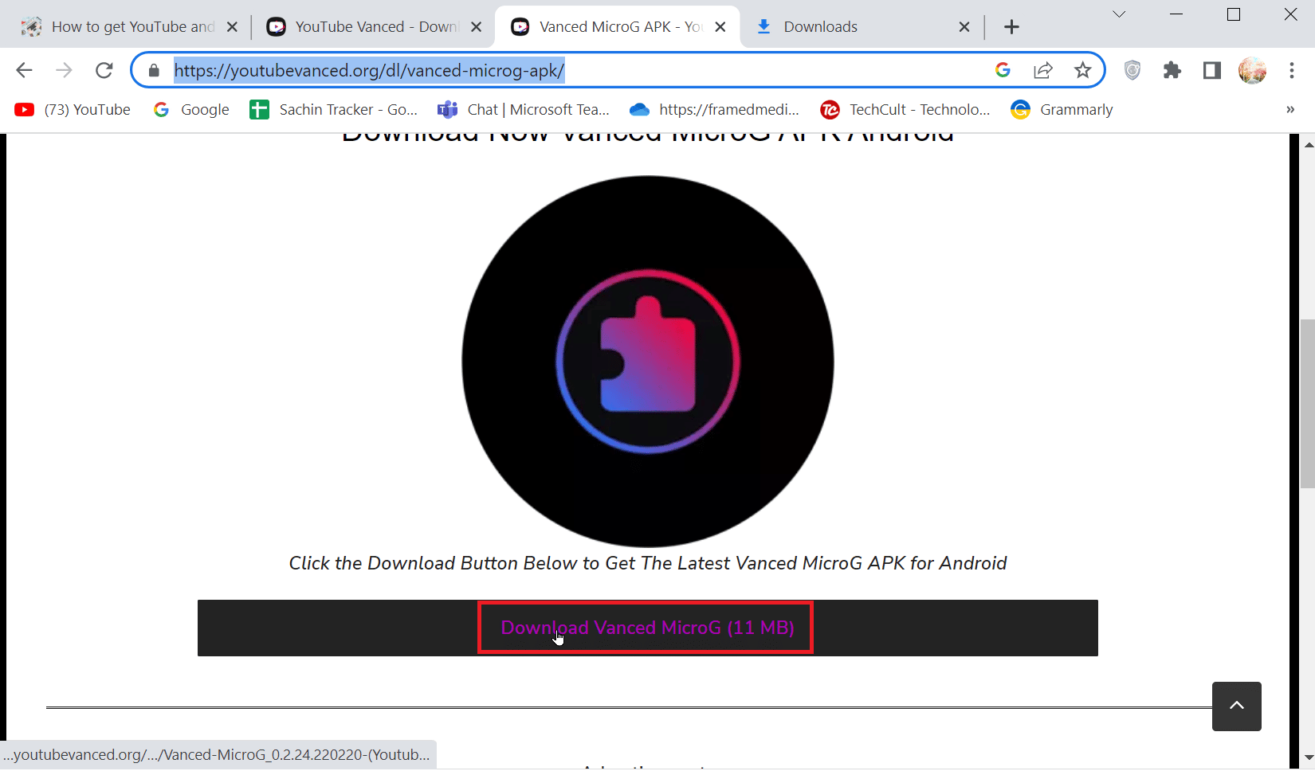Maximize the Chrome window
The height and width of the screenshot is (771, 1315).
pos(1234,14)
